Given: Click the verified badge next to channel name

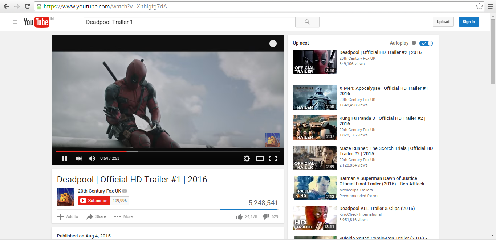Looking at the screenshot, I should coord(125,191).
